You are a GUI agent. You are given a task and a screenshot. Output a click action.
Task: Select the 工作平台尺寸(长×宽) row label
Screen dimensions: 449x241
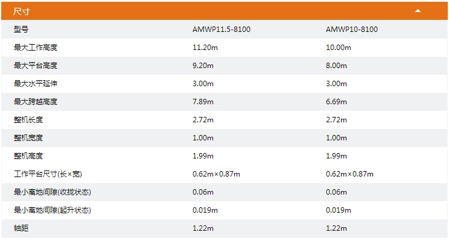[x=48, y=174]
